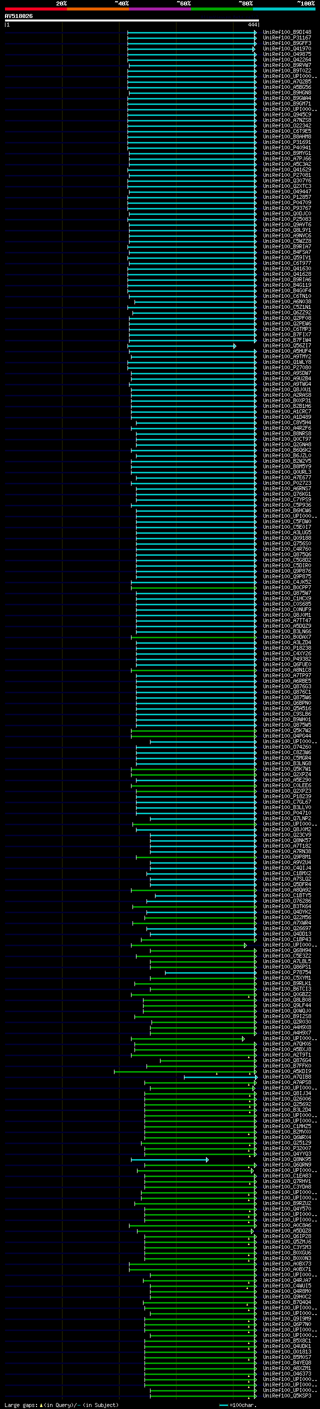Click the UniRef100_A7Q2B5 label
The width and height of the screenshot is (320, 1409).
[x=287, y=81]
